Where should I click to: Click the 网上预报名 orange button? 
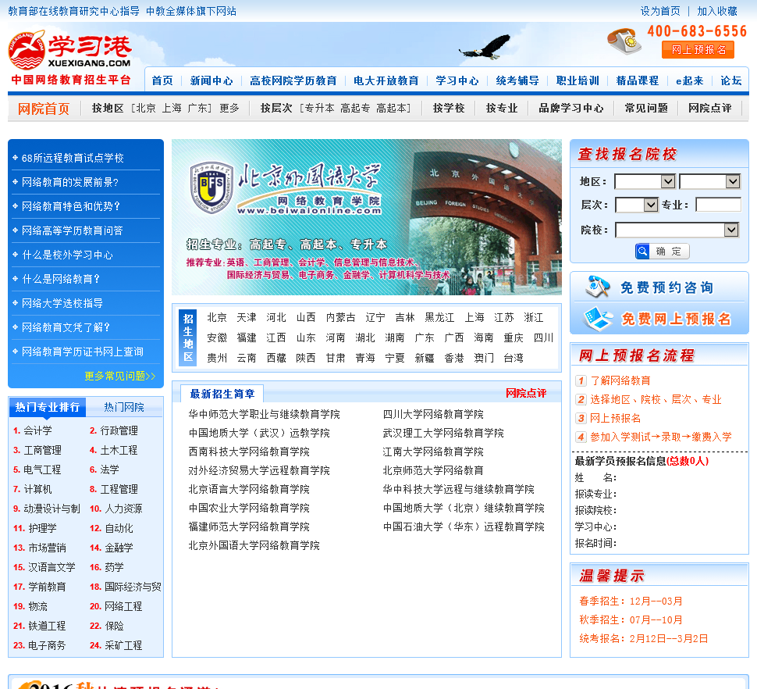[698, 50]
